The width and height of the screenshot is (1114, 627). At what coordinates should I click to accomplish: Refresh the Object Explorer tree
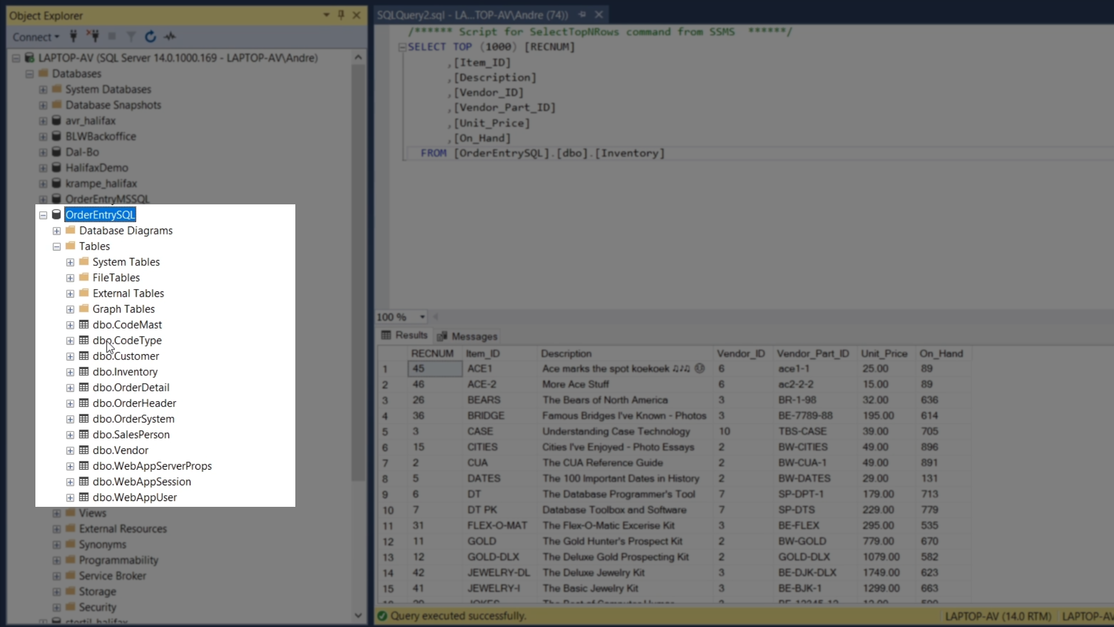(x=150, y=37)
